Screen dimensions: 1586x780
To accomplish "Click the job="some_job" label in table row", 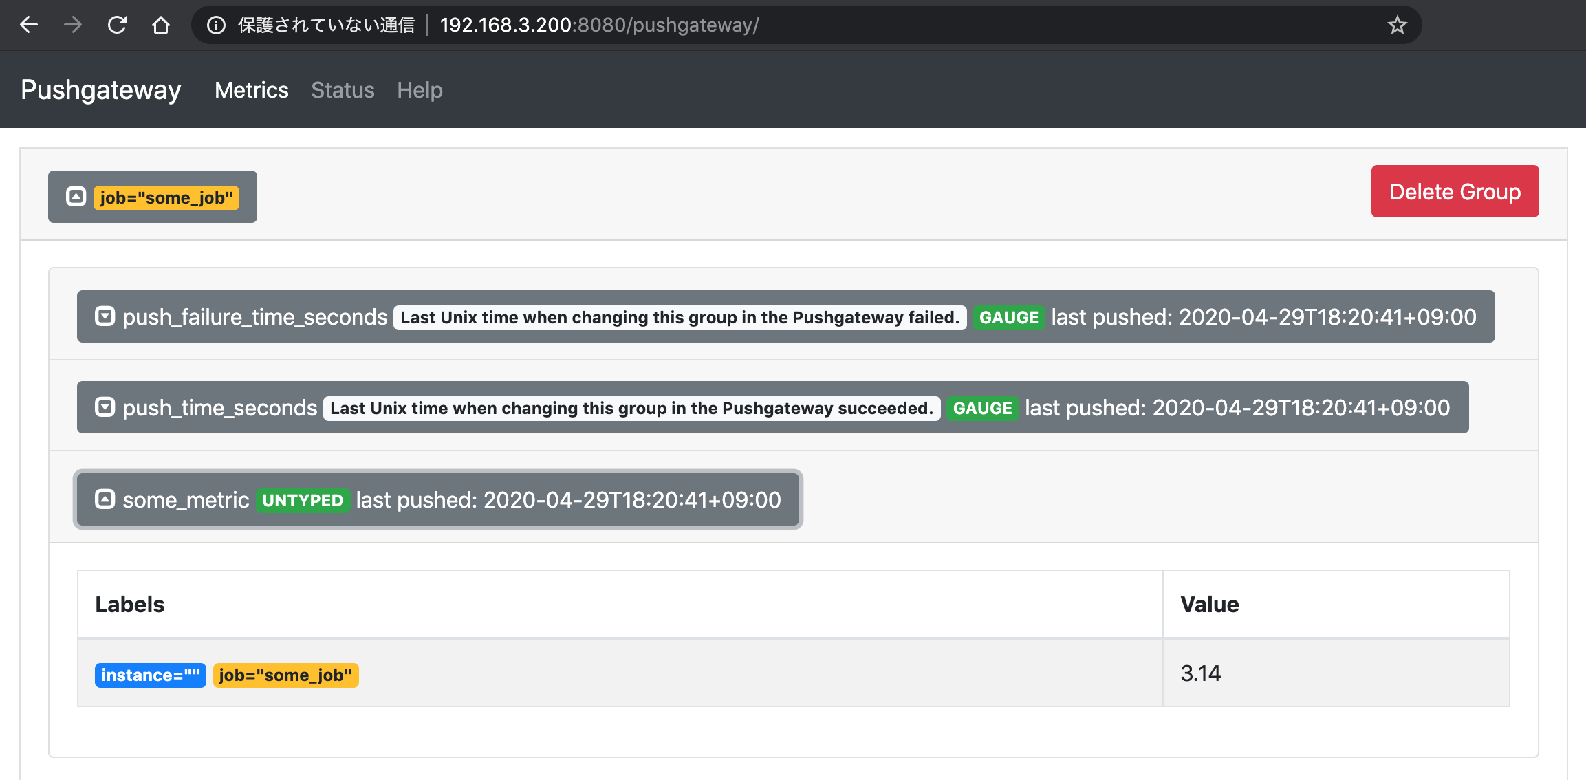I will coord(285,675).
